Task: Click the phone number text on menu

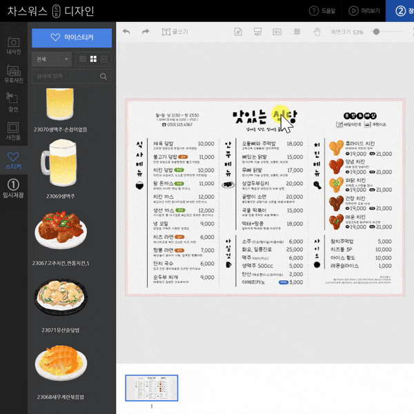Action: (177, 124)
